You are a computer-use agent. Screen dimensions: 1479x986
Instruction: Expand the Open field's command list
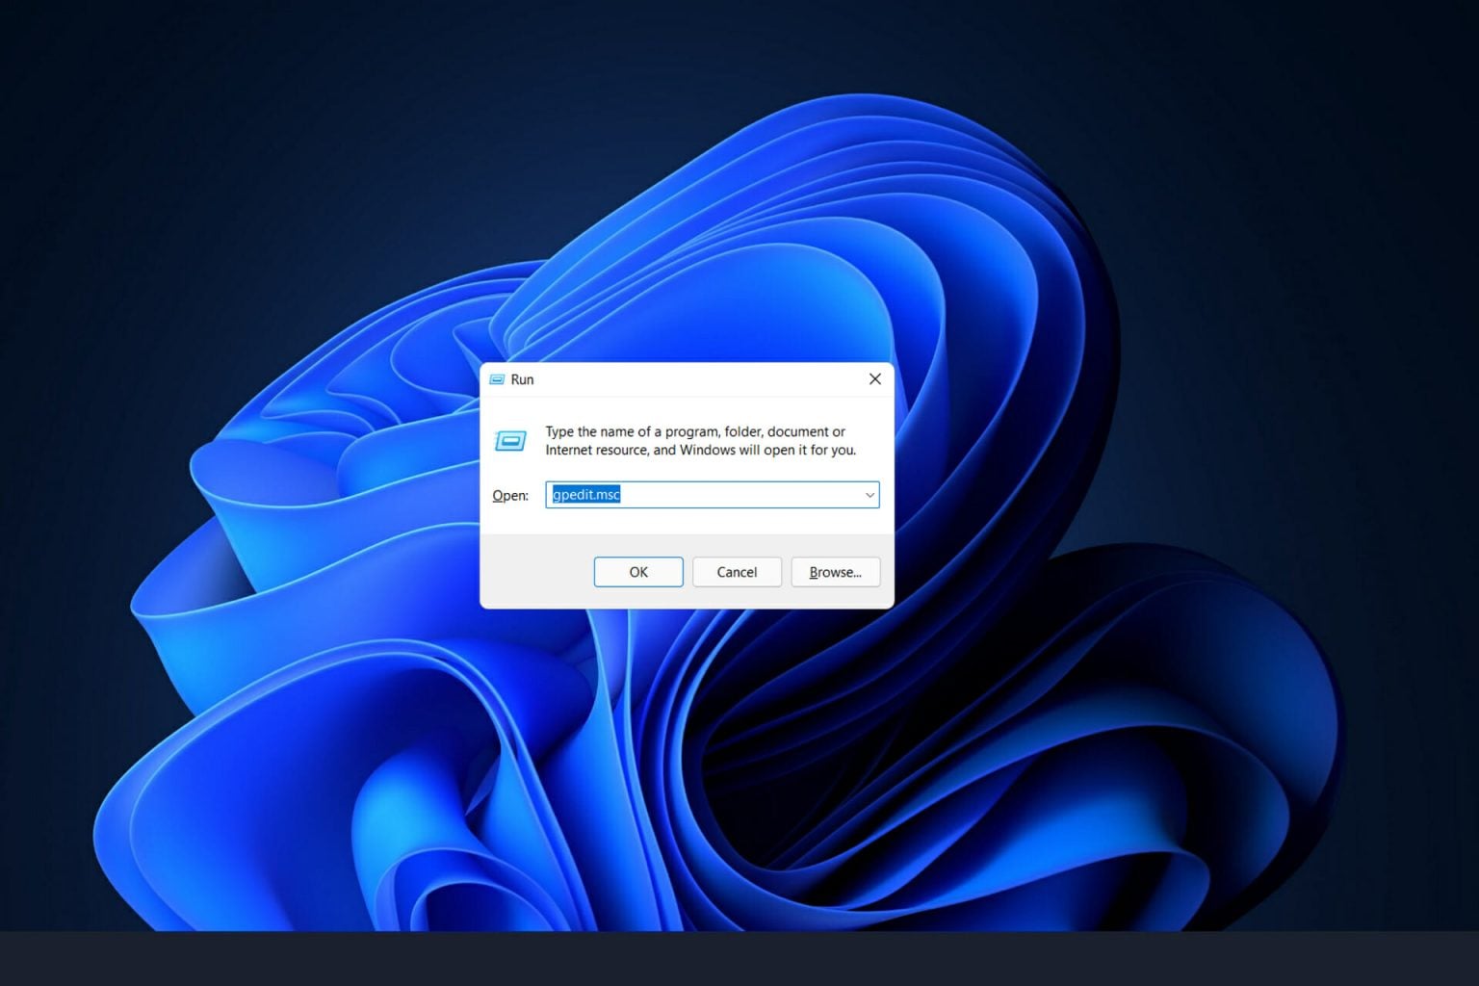pos(869,494)
